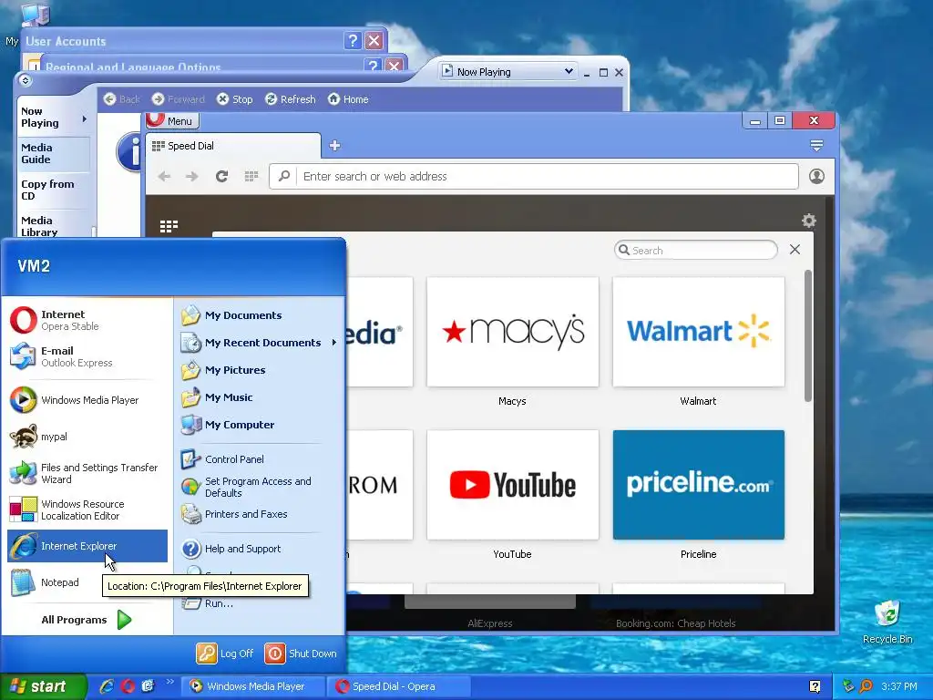Screen dimensions: 933x700
Task: Click Log Off button
Action: 225,653
